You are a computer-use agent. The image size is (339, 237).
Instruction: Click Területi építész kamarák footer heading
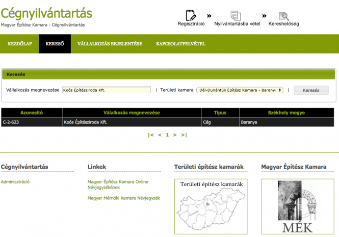point(209,167)
